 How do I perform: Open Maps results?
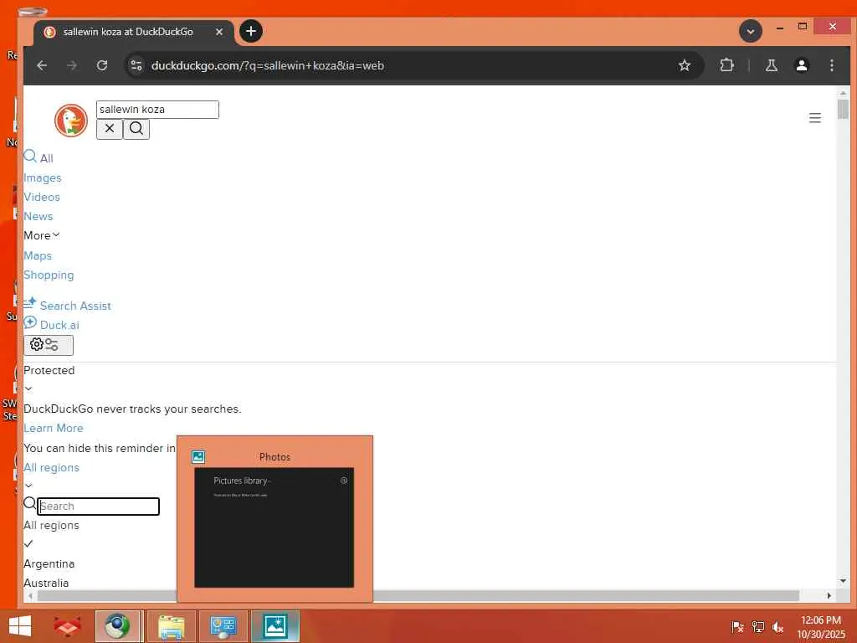(37, 255)
